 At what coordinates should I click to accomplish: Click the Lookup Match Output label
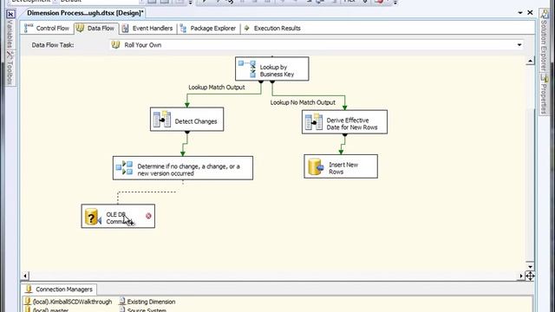(217, 88)
